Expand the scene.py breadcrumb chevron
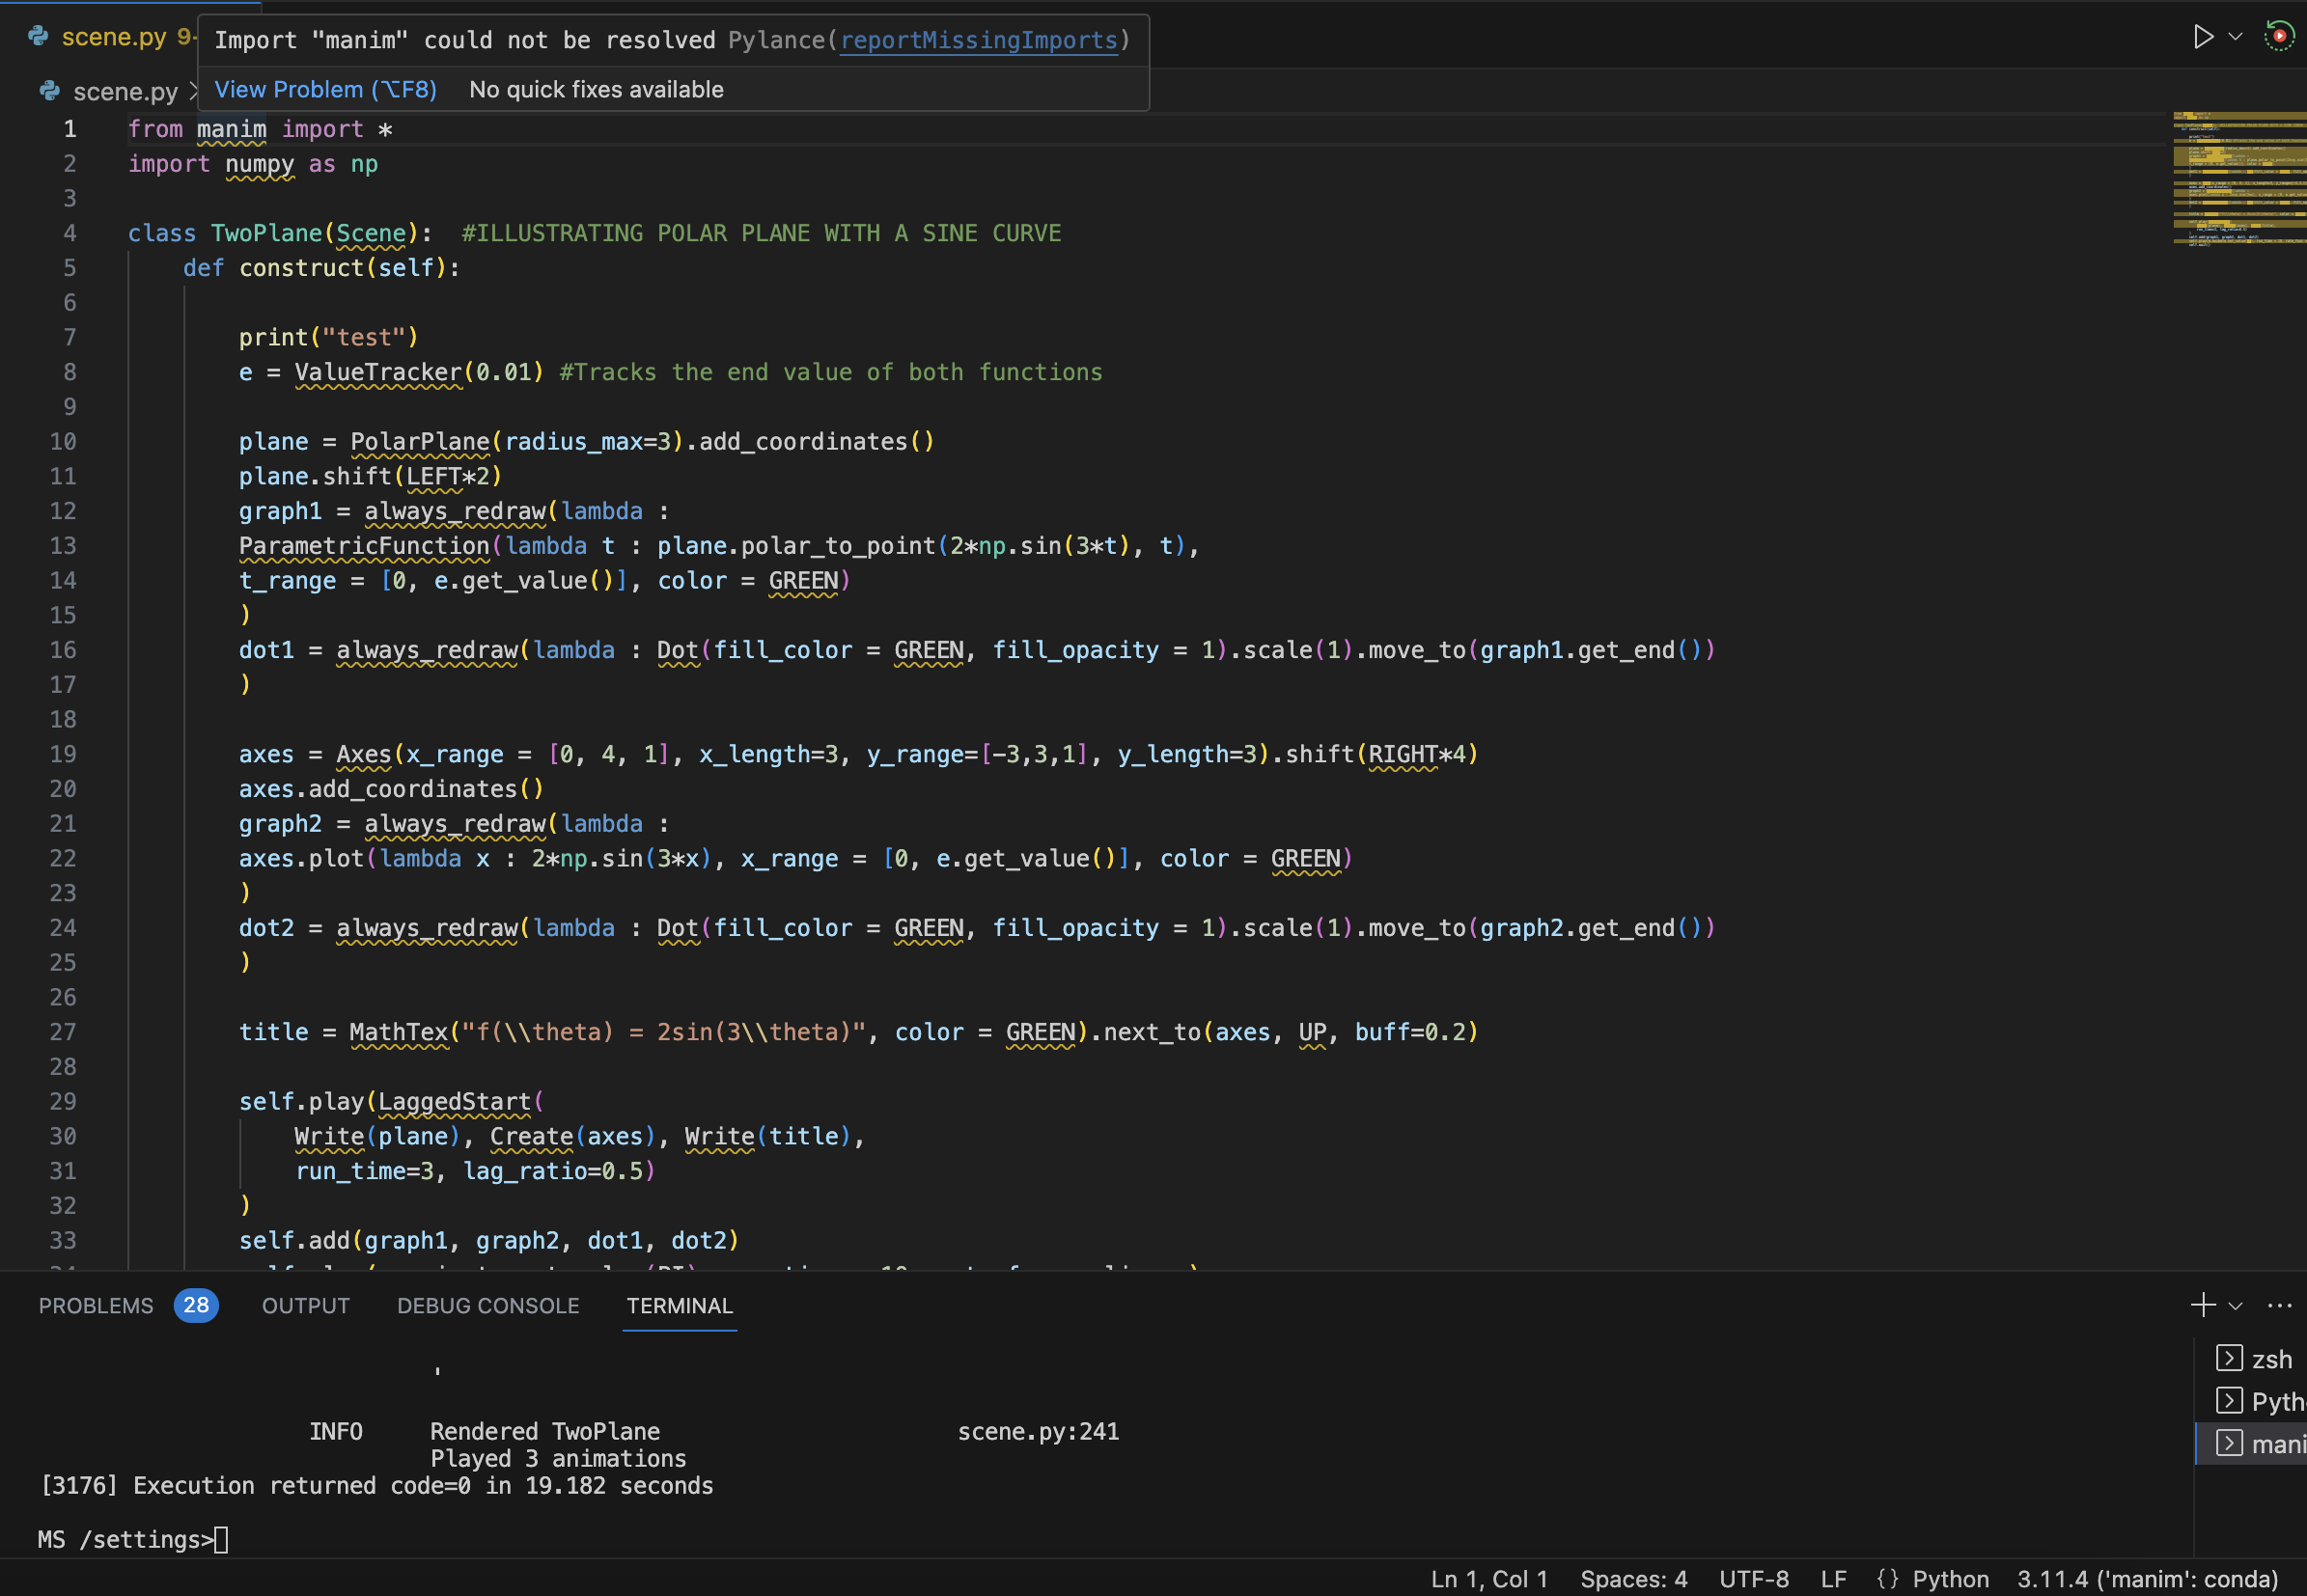The width and height of the screenshot is (2307, 1596). coord(192,92)
